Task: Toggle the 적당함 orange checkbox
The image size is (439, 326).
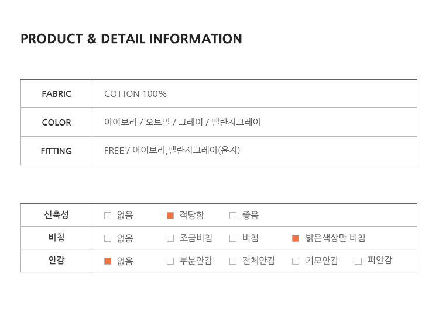Action: coord(170,216)
